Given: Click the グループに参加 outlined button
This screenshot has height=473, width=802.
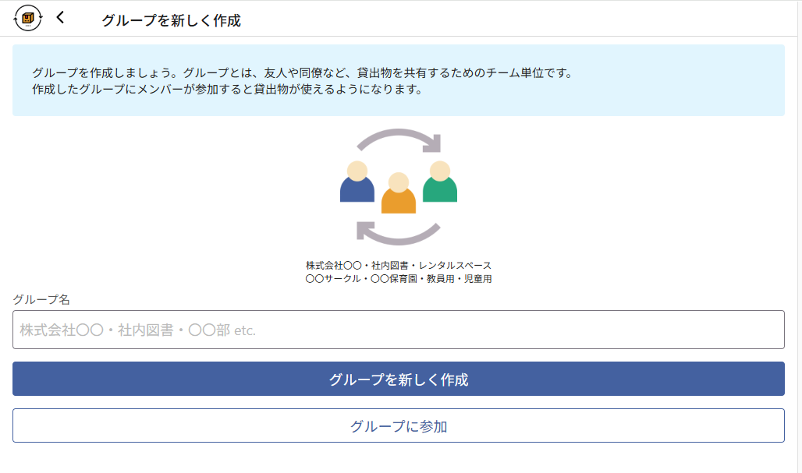Looking at the screenshot, I should coord(399,425).
